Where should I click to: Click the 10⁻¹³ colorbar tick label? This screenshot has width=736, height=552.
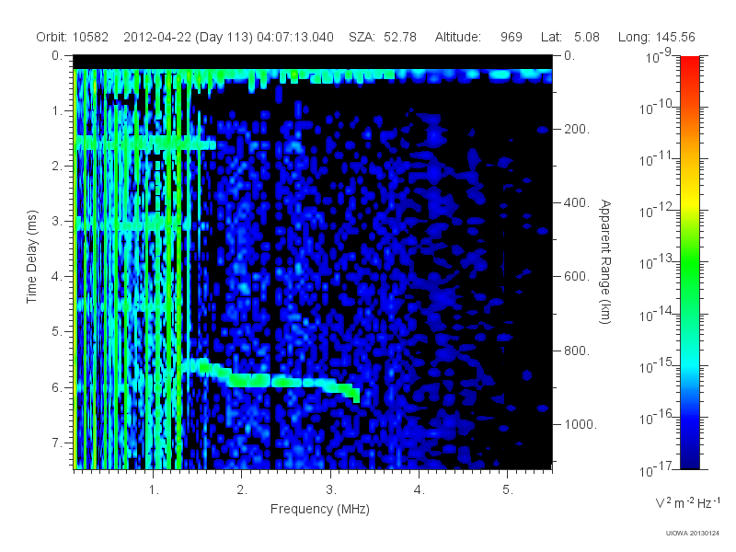click(657, 262)
